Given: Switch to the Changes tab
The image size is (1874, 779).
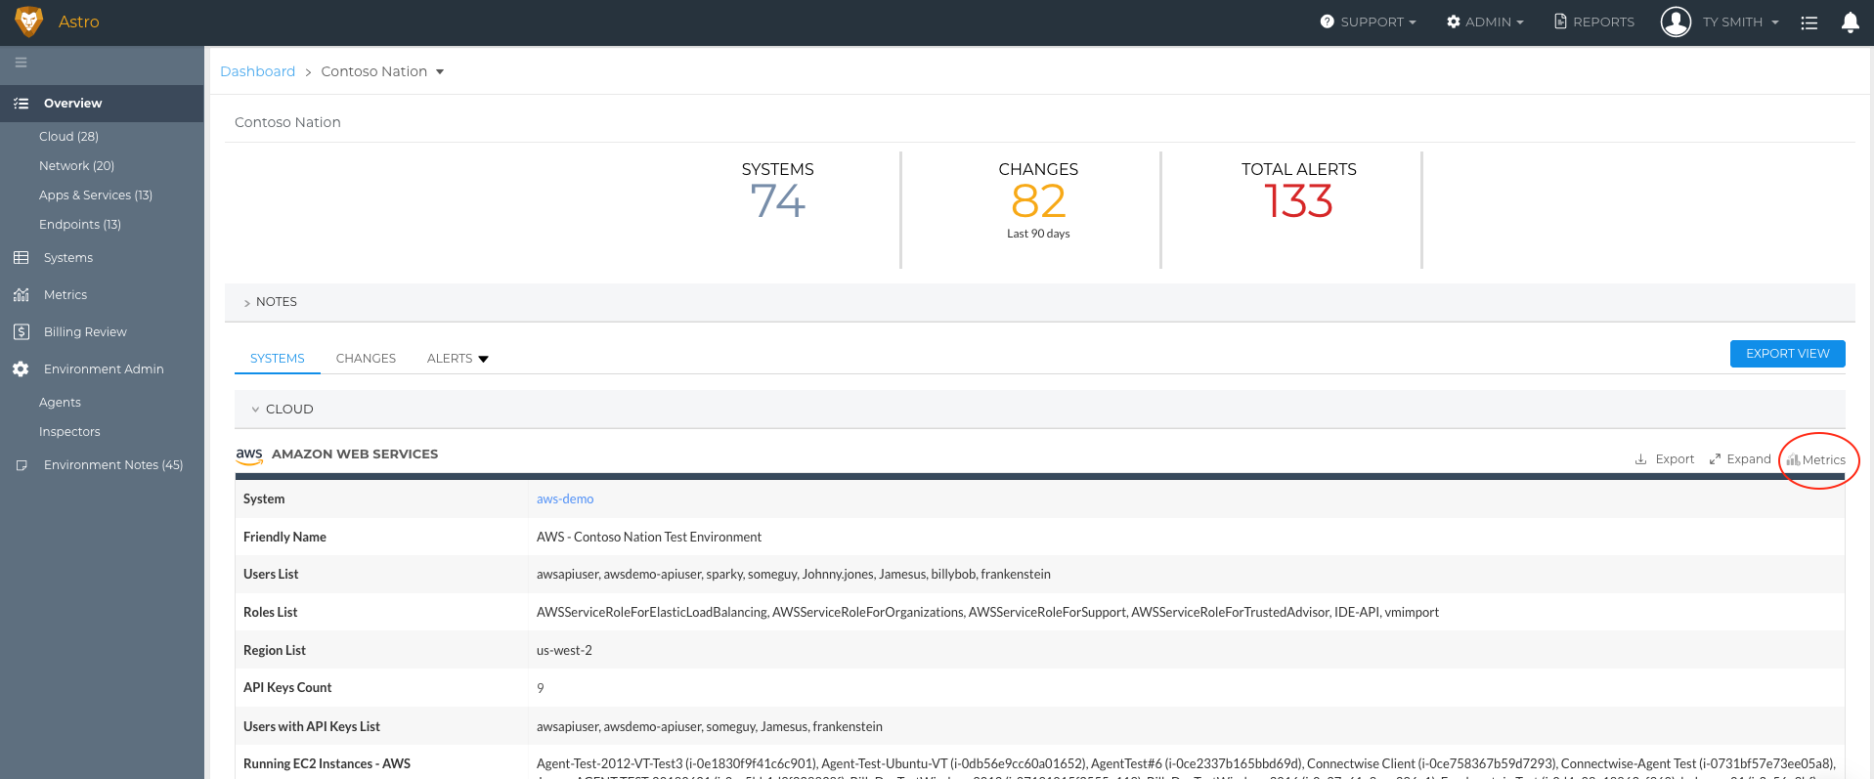Looking at the screenshot, I should pos(366,359).
